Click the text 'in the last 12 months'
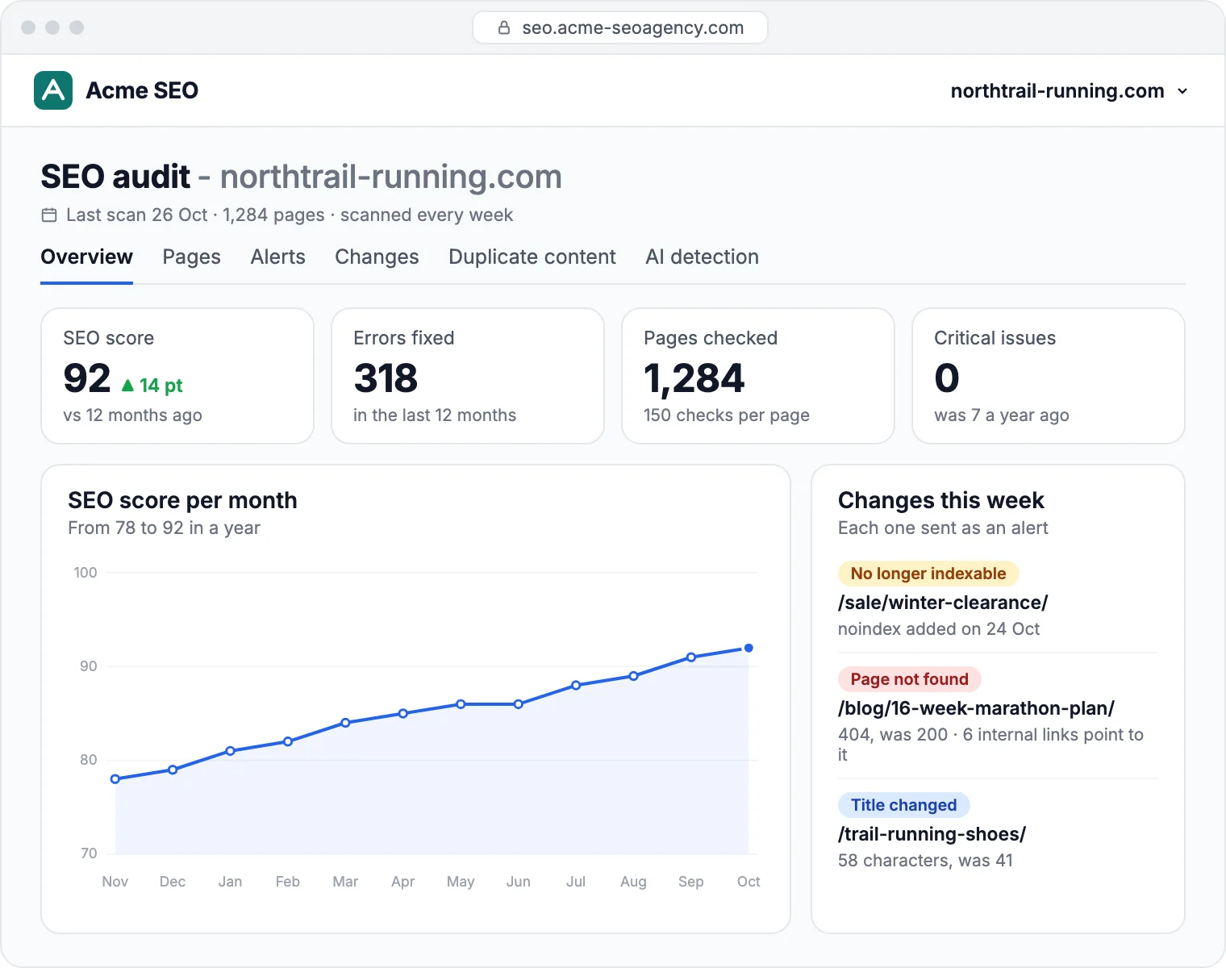The width and height of the screenshot is (1226, 968). tap(435, 415)
